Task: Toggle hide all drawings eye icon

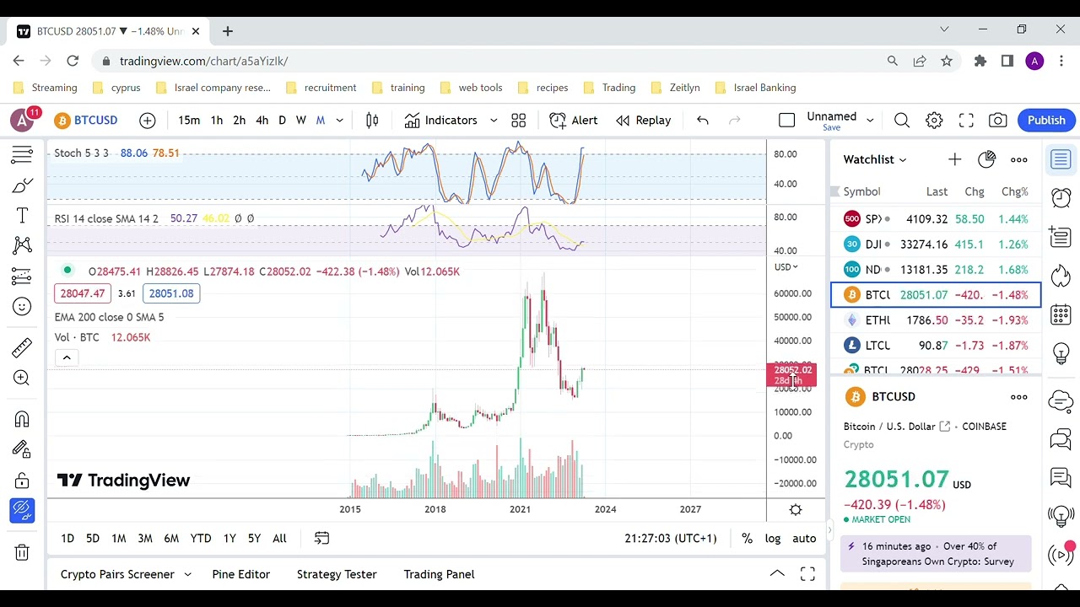Action: [x=22, y=511]
